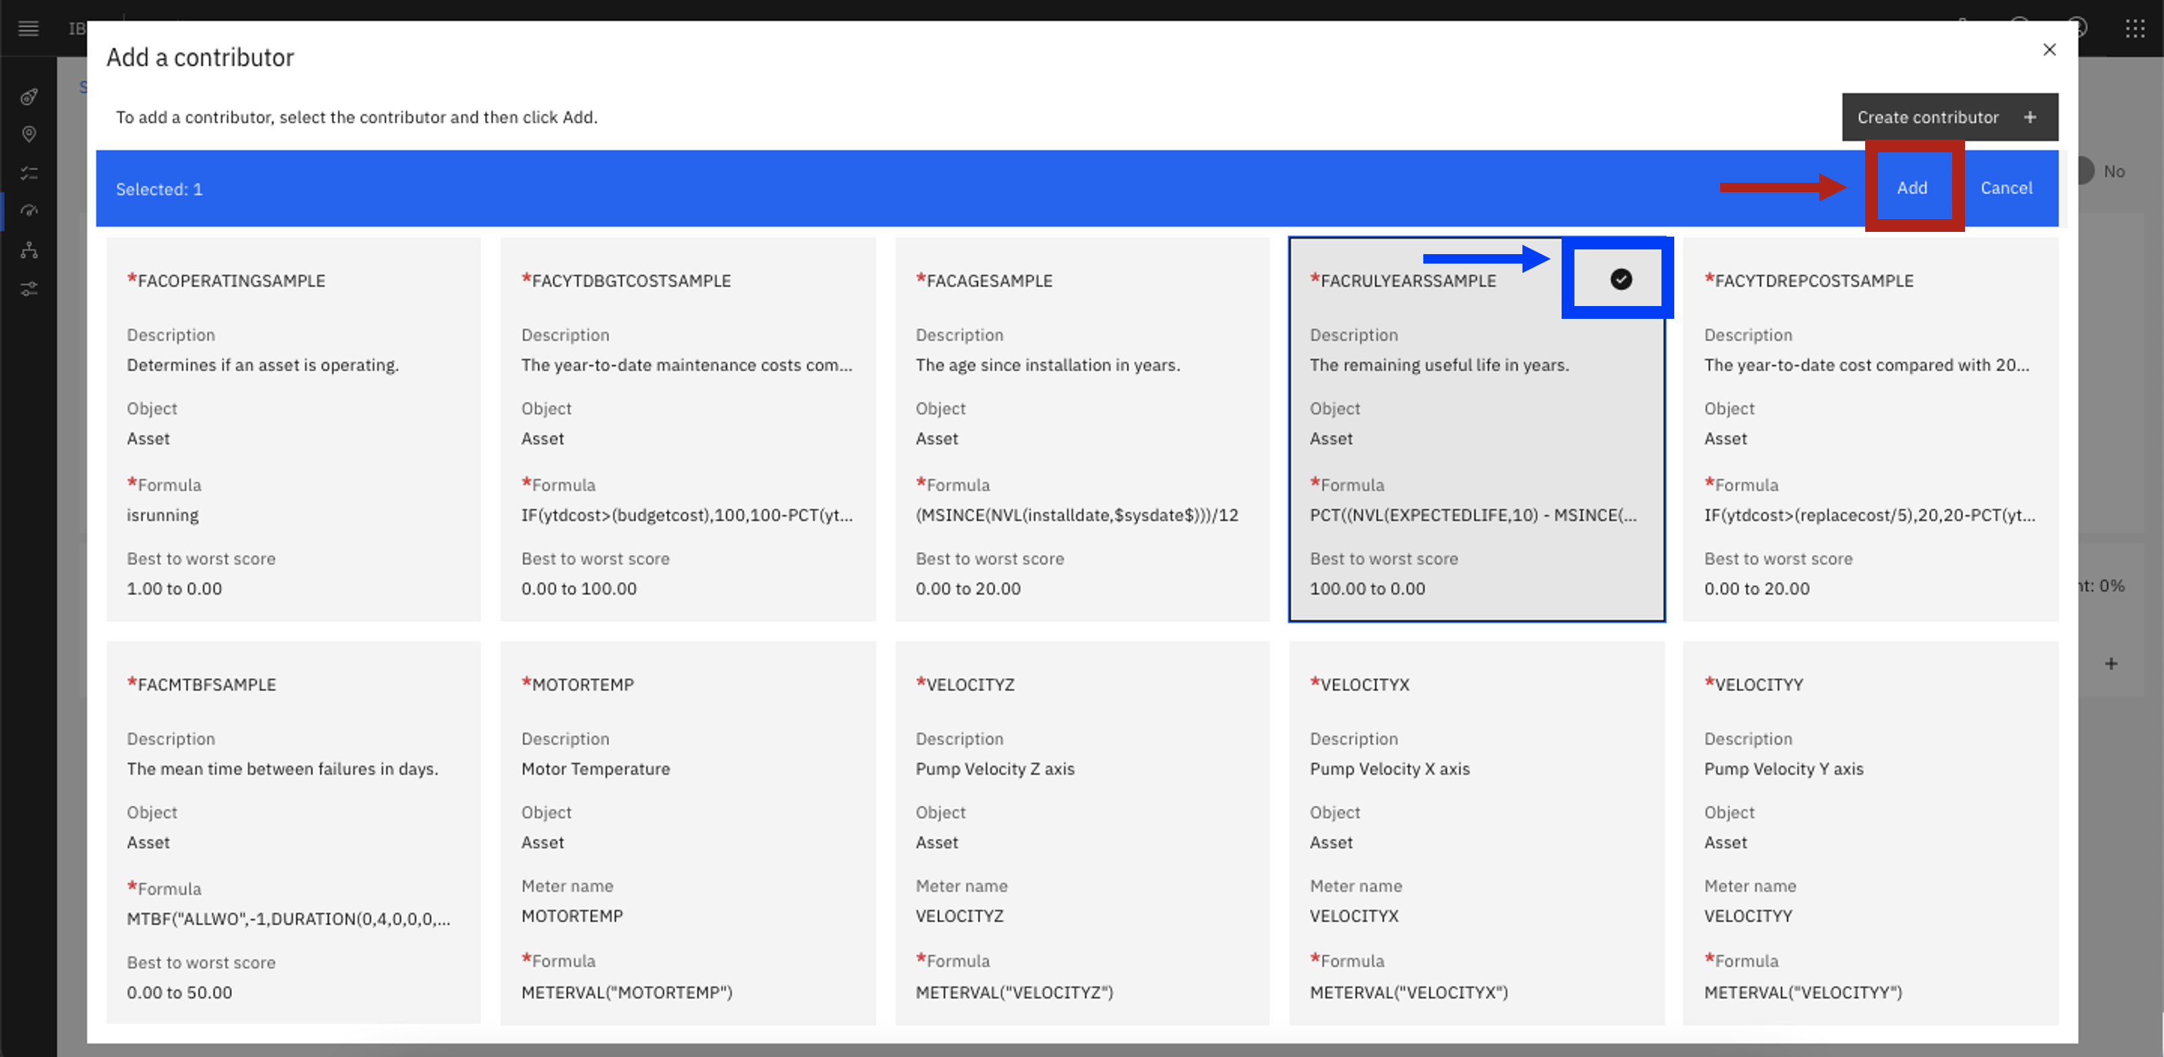
Task: Click the PCT((NVL(EXPECTEDLIFE formula text
Action: pos(1473,514)
